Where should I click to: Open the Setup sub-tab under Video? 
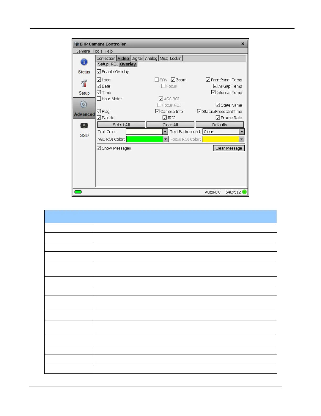(x=103, y=64)
